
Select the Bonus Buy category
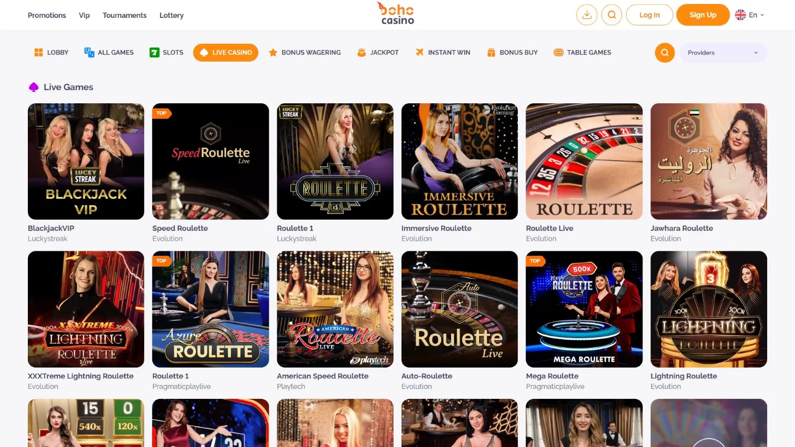pyautogui.click(x=512, y=52)
